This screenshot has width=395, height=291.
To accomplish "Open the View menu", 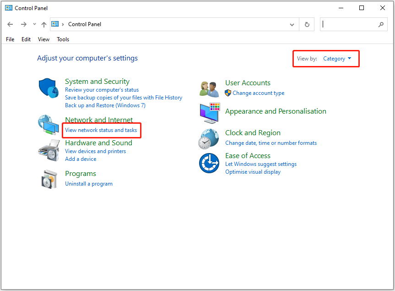I will pyautogui.click(x=43, y=39).
